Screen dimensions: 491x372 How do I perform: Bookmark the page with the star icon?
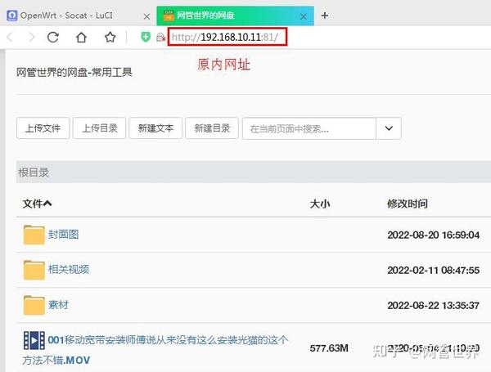point(110,38)
